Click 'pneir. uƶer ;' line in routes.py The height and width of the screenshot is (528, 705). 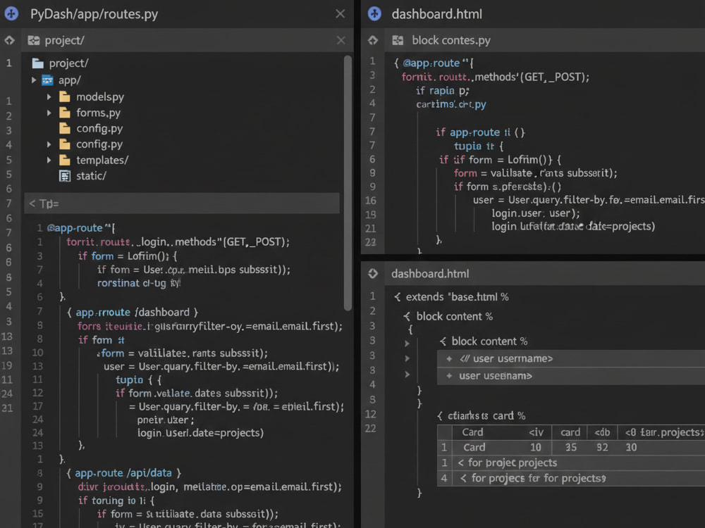pyautogui.click(x=166, y=420)
